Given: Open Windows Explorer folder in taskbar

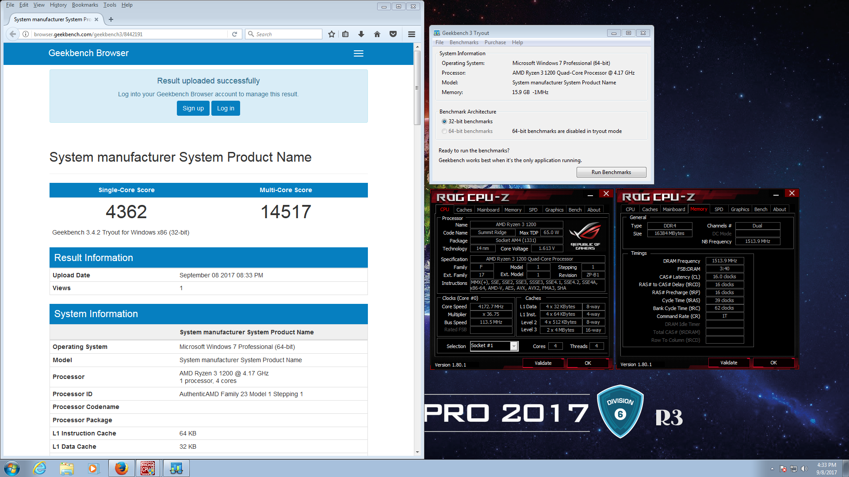Looking at the screenshot, I should tap(67, 468).
